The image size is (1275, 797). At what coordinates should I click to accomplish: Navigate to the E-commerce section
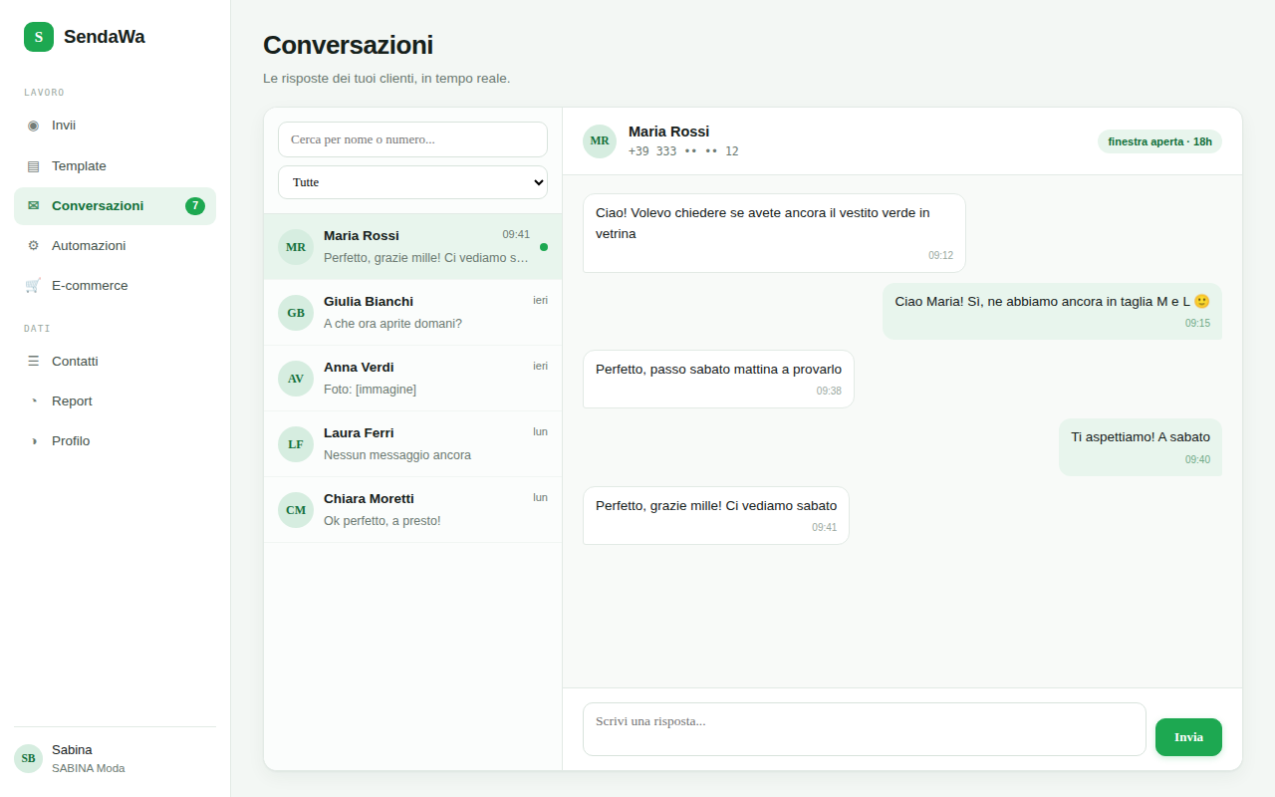pos(115,286)
